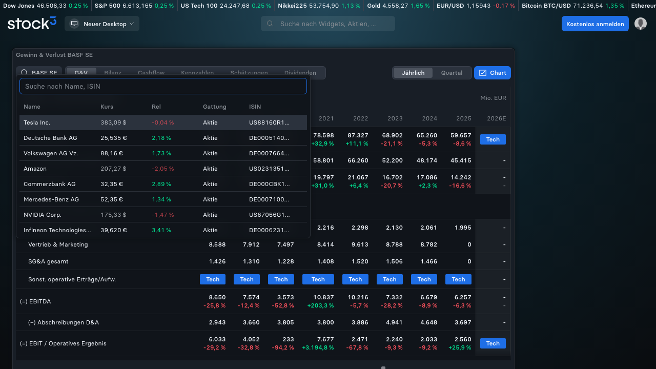Click the Tech button in the EBIT row
656x369 pixels.
(x=493, y=343)
